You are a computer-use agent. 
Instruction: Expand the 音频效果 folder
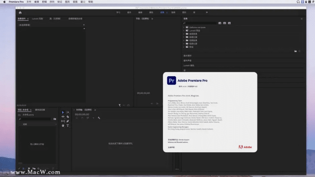(x=184, y=34)
